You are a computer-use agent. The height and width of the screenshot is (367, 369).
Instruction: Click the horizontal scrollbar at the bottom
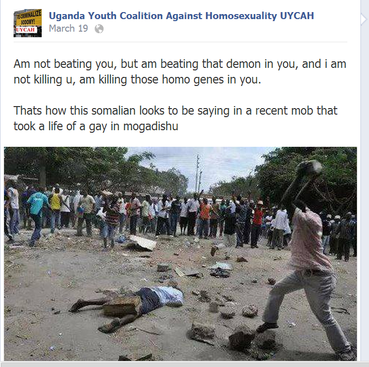pyautogui.click(x=185, y=364)
